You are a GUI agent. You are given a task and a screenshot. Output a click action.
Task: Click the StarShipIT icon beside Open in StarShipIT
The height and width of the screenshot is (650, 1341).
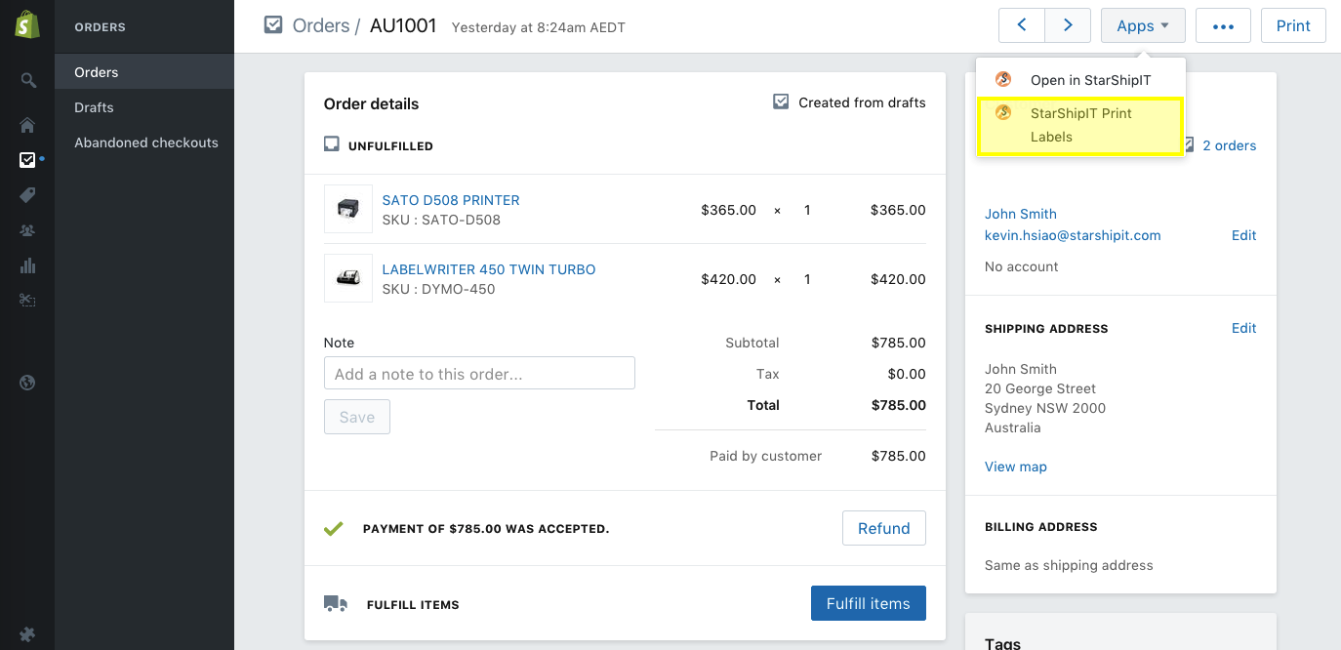(x=1003, y=80)
